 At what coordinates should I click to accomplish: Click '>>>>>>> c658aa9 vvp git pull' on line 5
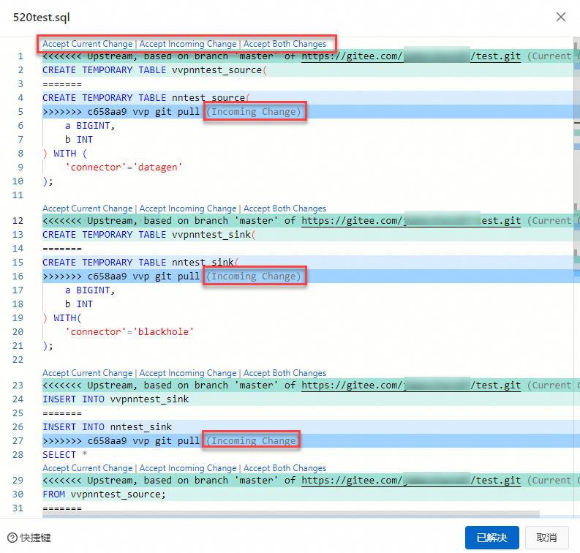click(x=121, y=112)
